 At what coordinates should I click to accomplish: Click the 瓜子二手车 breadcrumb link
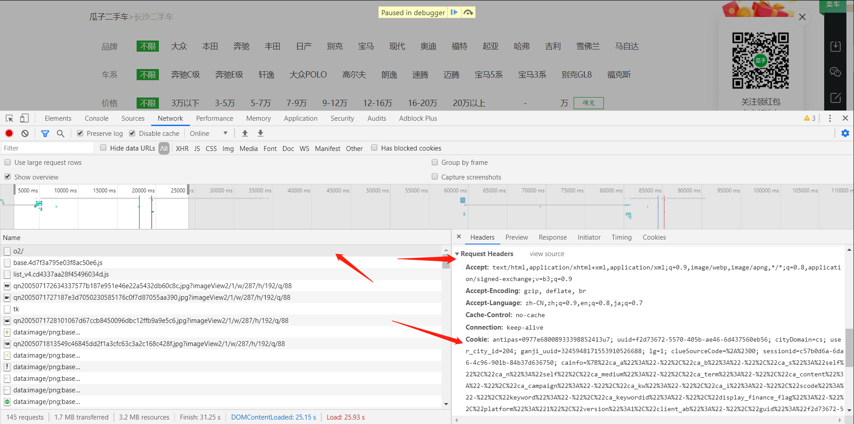pos(109,17)
